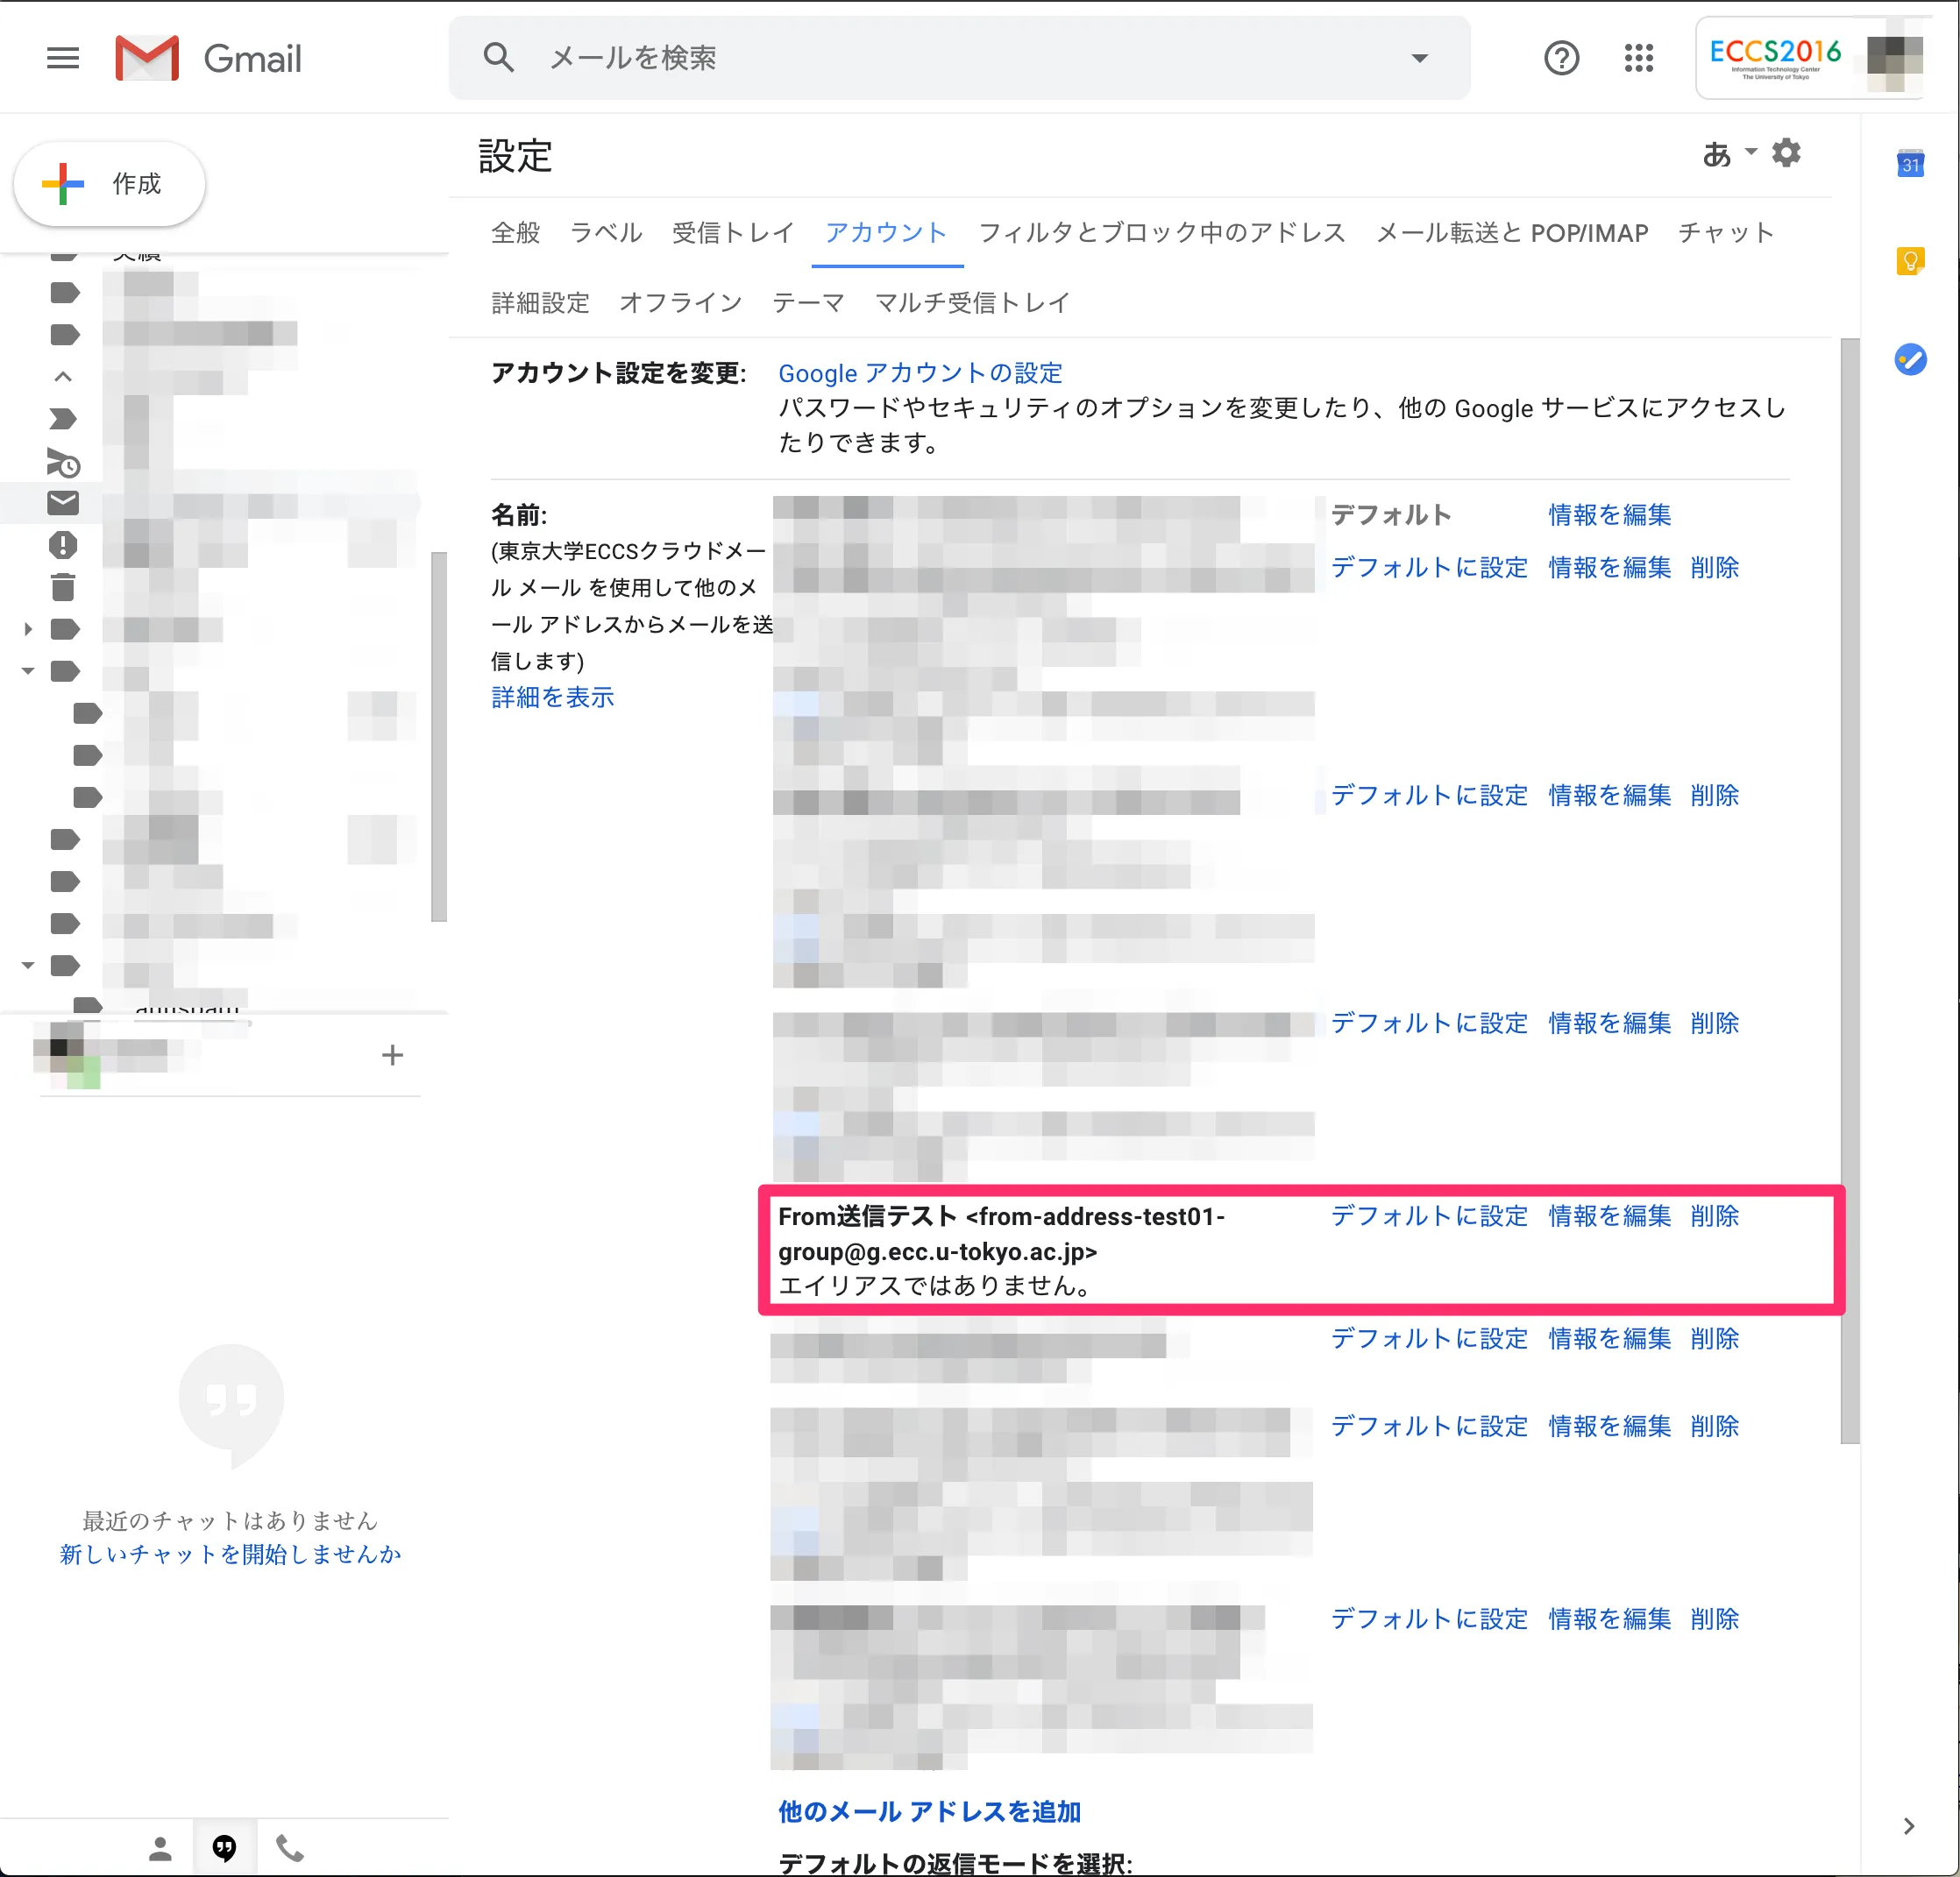Show the contacts person icon
The height and width of the screenshot is (1877, 1960).
click(160, 1848)
